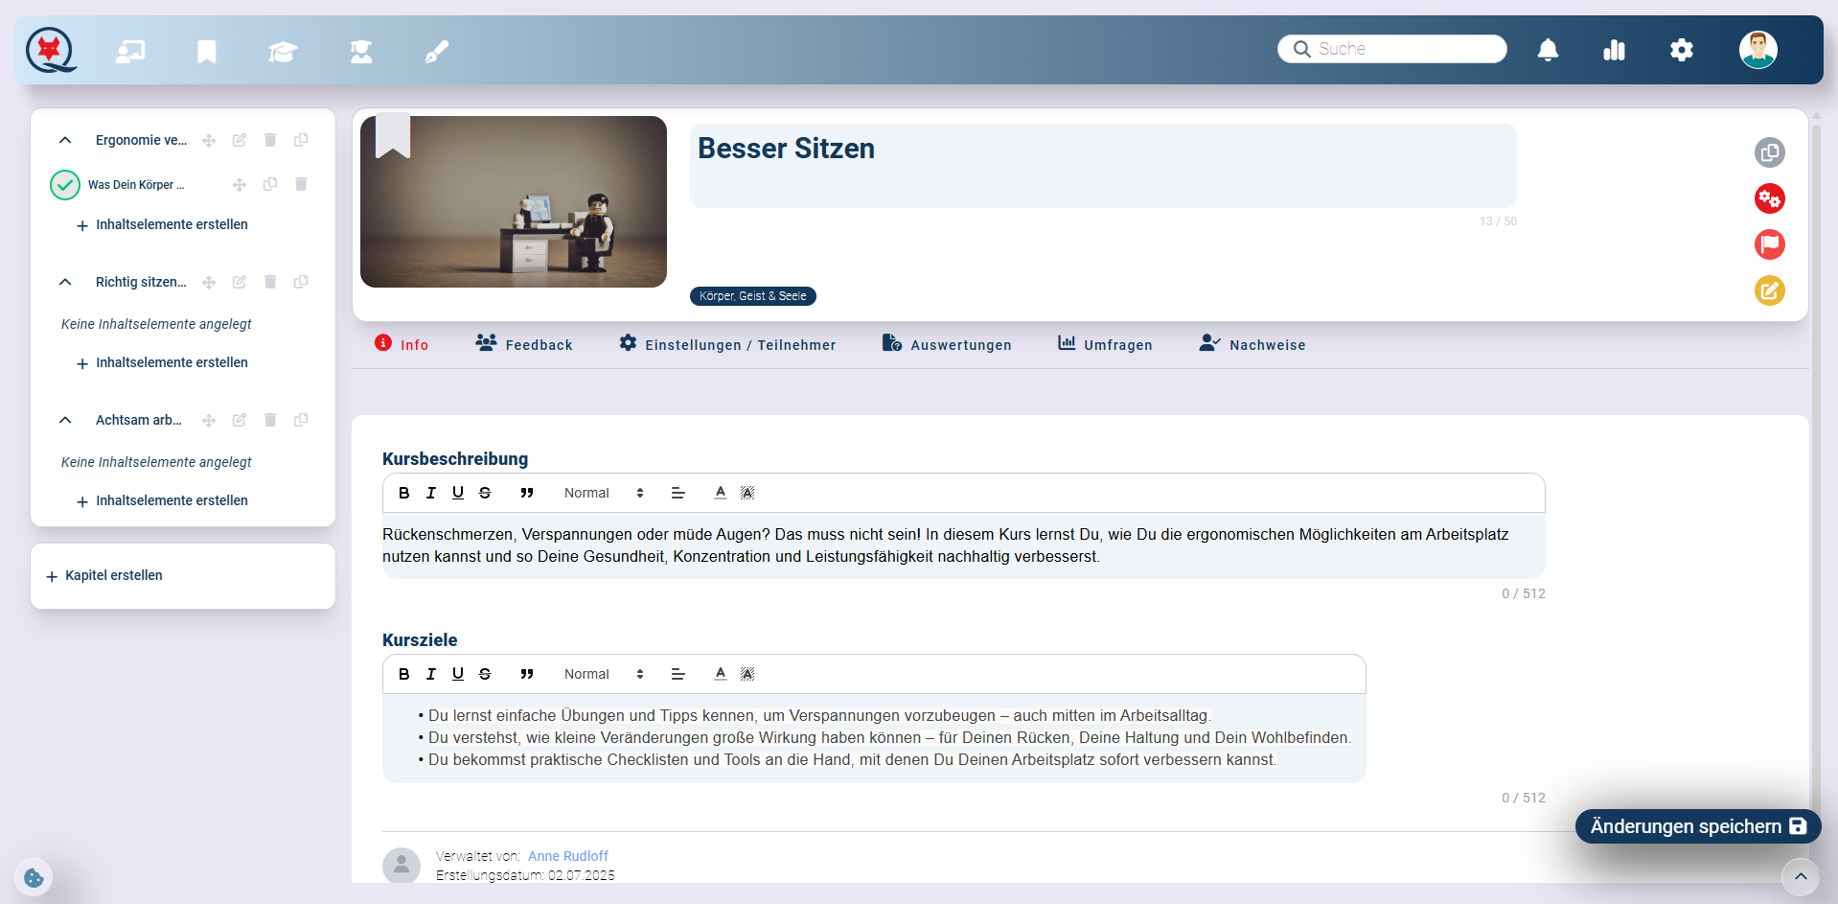Click the gray copy course button
The height and width of the screenshot is (904, 1838).
pyautogui.click(x=1770, y=152)
